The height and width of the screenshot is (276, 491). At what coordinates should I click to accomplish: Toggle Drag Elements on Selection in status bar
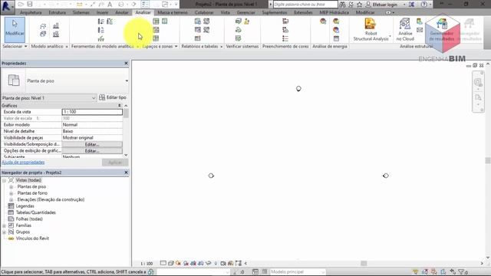pyautogui.click(x=453, y=271)
